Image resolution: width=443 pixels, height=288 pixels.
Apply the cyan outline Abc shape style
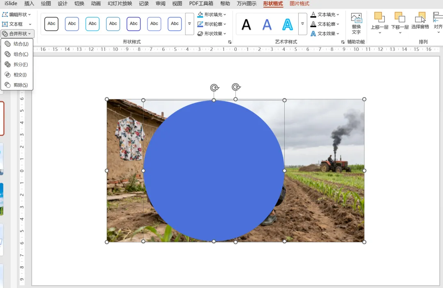pos(92,24)
